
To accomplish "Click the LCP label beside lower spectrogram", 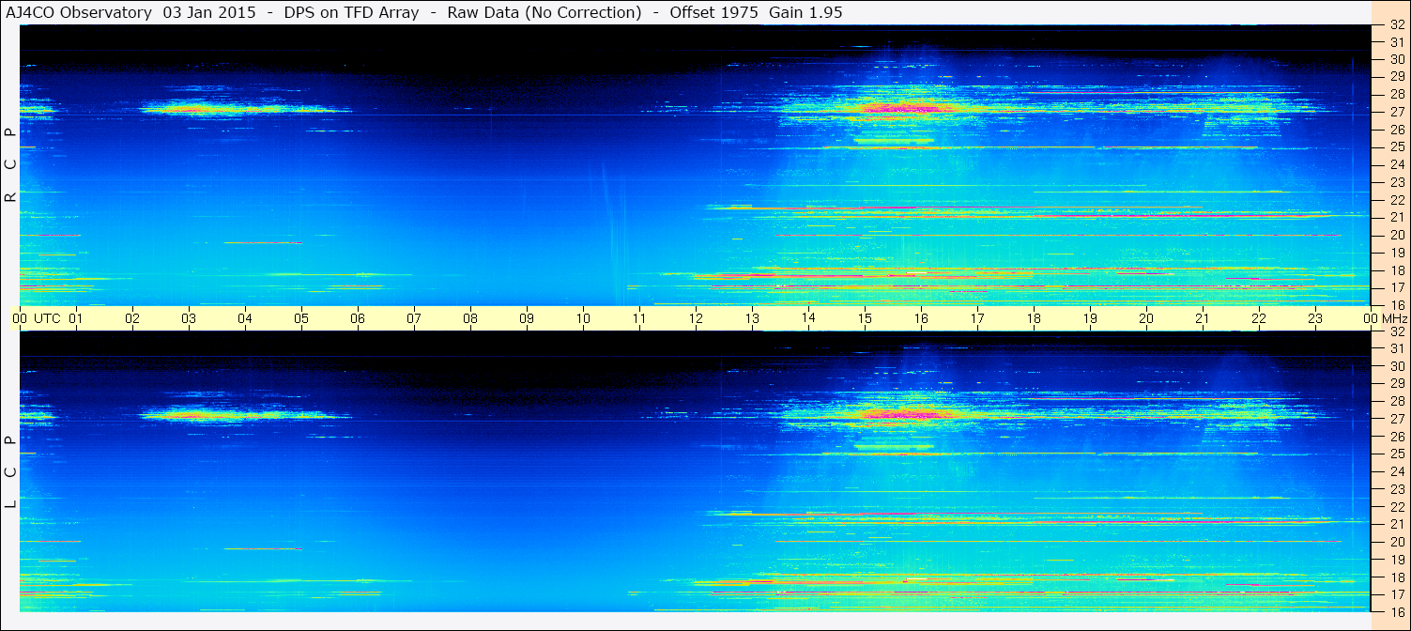I will [10, 471].
